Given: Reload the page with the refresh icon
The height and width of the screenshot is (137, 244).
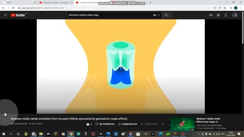Looking at the screenshot, I should (13, 8).
